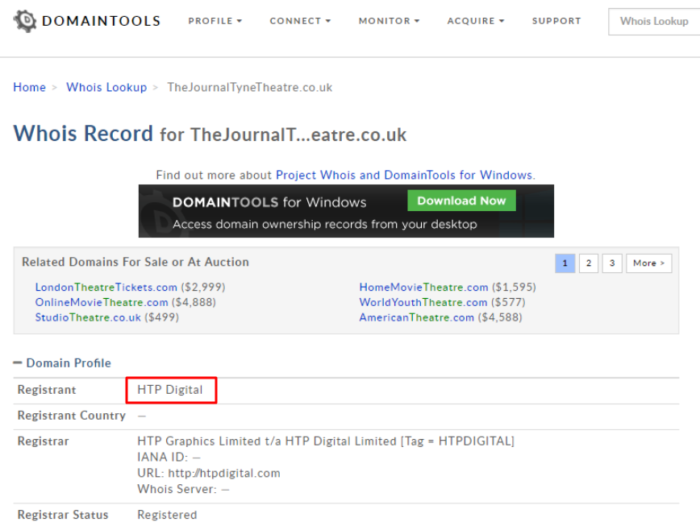Select the Registered status value
The height and width of the screenshot is (526, 700).
pos(167,515)
